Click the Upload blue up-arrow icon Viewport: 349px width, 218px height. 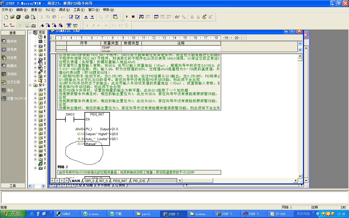pyautogui.click(x=86, y=17)
